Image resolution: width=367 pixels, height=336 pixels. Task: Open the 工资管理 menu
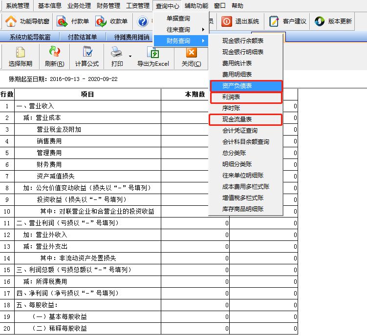click(138, 5)
